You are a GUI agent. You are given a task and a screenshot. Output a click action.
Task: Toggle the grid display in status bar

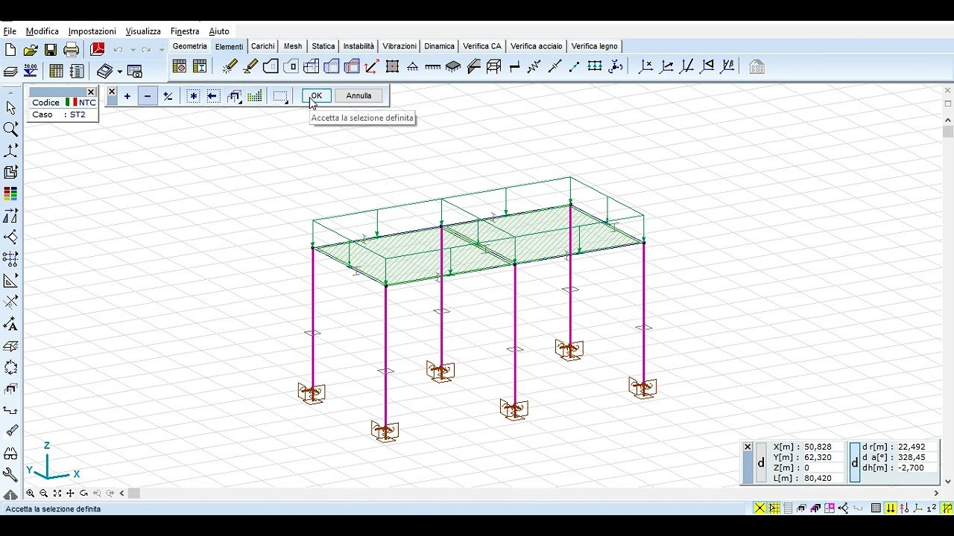point(876,508)
